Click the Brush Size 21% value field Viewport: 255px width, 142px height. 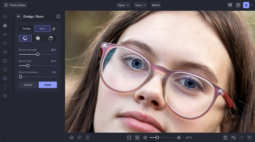pyautogui.click(x=52, y=61)
